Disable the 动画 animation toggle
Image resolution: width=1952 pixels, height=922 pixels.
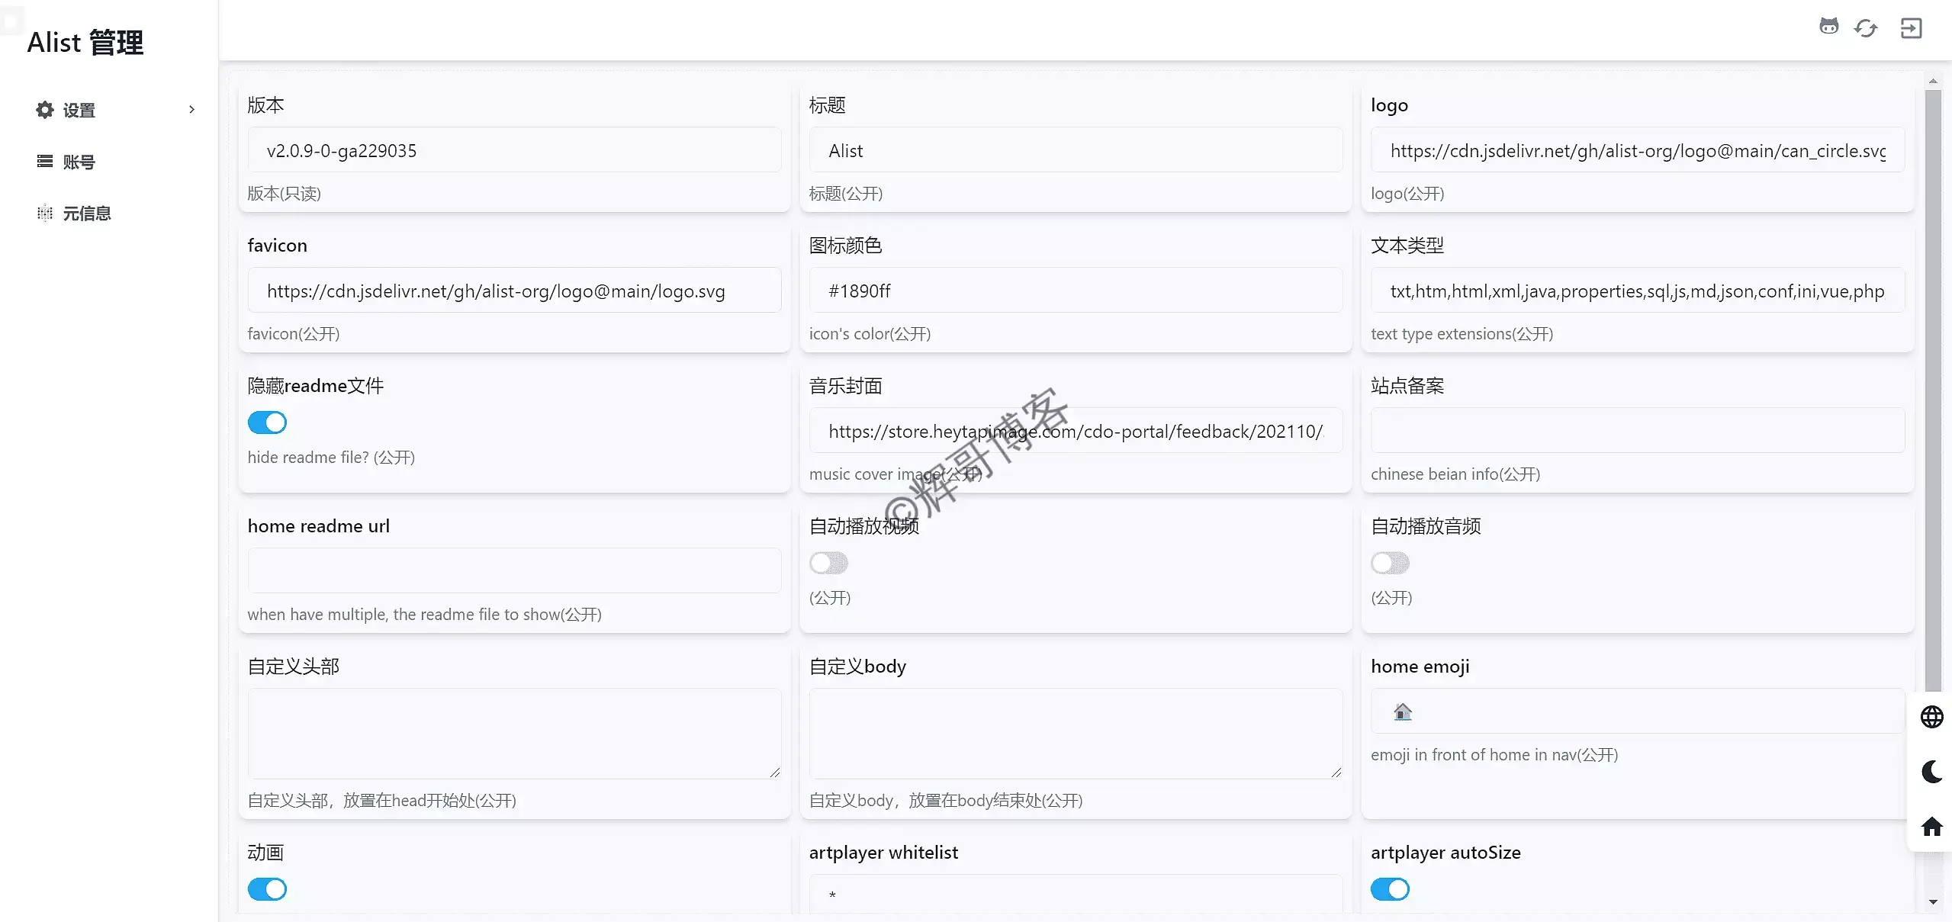coord(267,888)
